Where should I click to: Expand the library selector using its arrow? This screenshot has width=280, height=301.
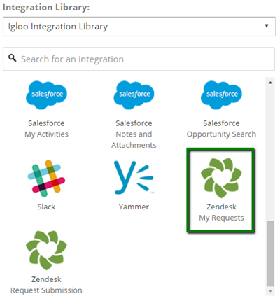tap(267, 26)
